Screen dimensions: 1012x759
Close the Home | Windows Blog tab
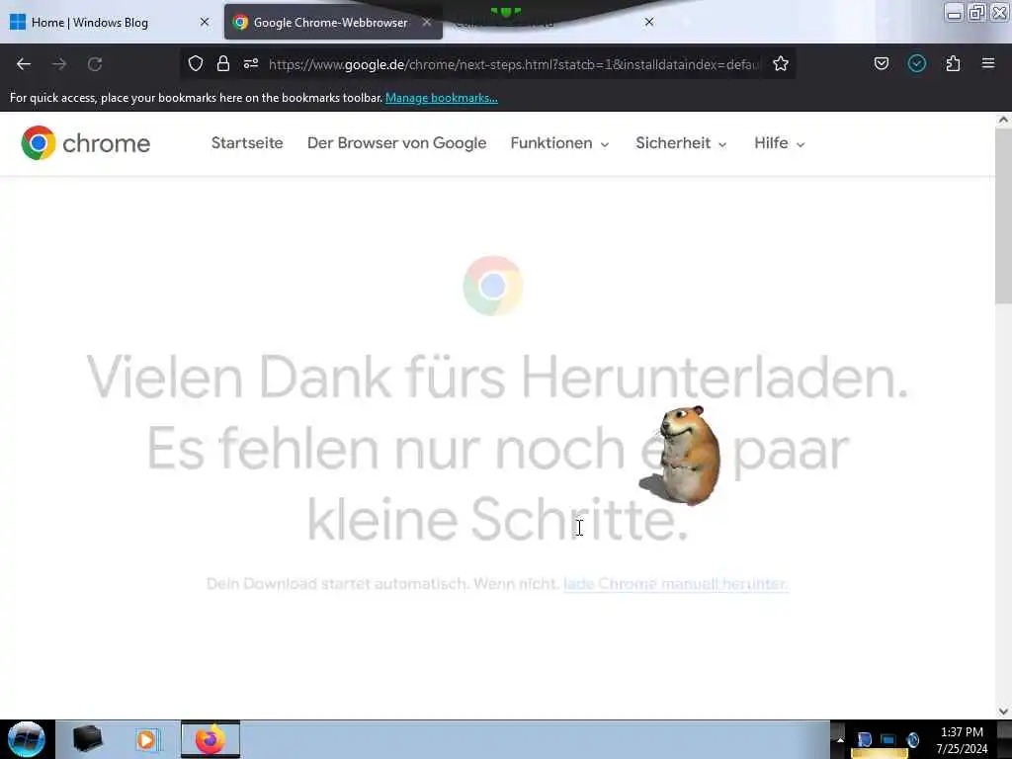point(205,22)
